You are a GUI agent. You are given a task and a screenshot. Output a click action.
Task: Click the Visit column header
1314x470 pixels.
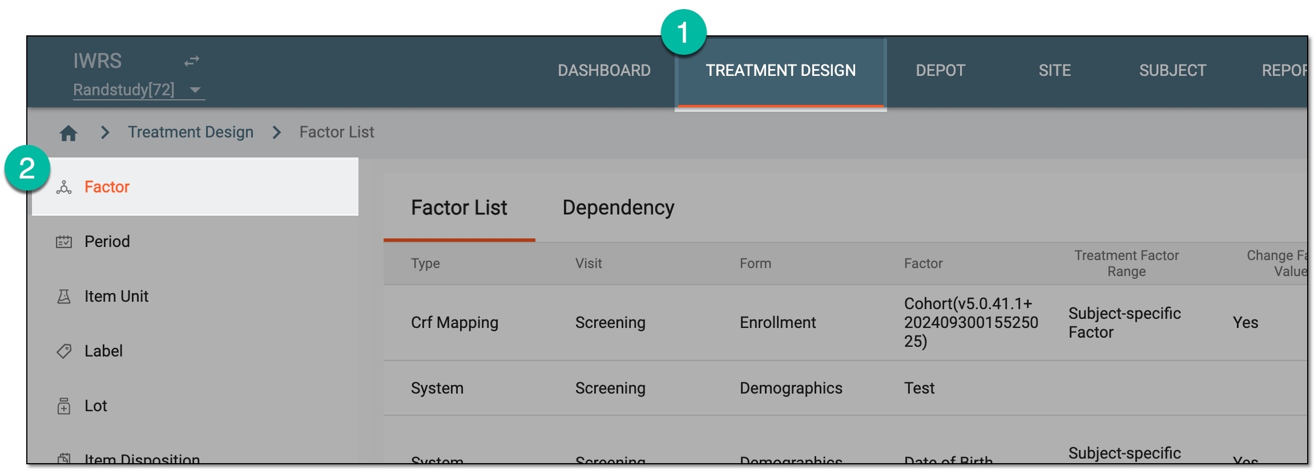tap(589, 264)
